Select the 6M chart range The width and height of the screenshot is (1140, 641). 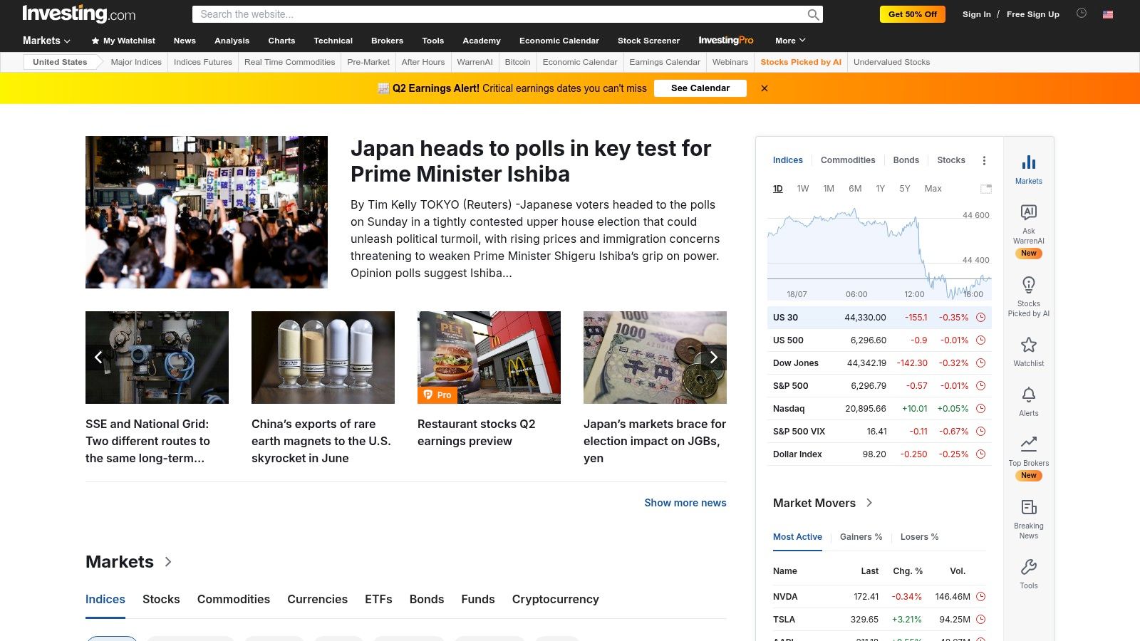point(855,189)
